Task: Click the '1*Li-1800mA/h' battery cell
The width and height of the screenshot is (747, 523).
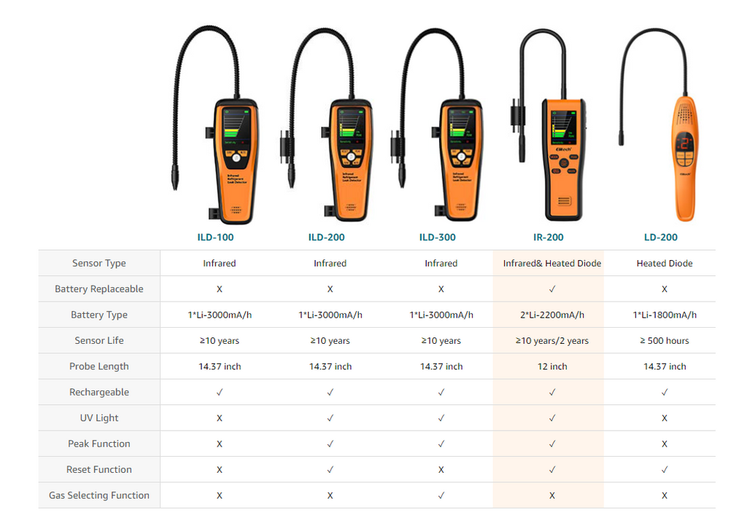Action: (665, 315)
